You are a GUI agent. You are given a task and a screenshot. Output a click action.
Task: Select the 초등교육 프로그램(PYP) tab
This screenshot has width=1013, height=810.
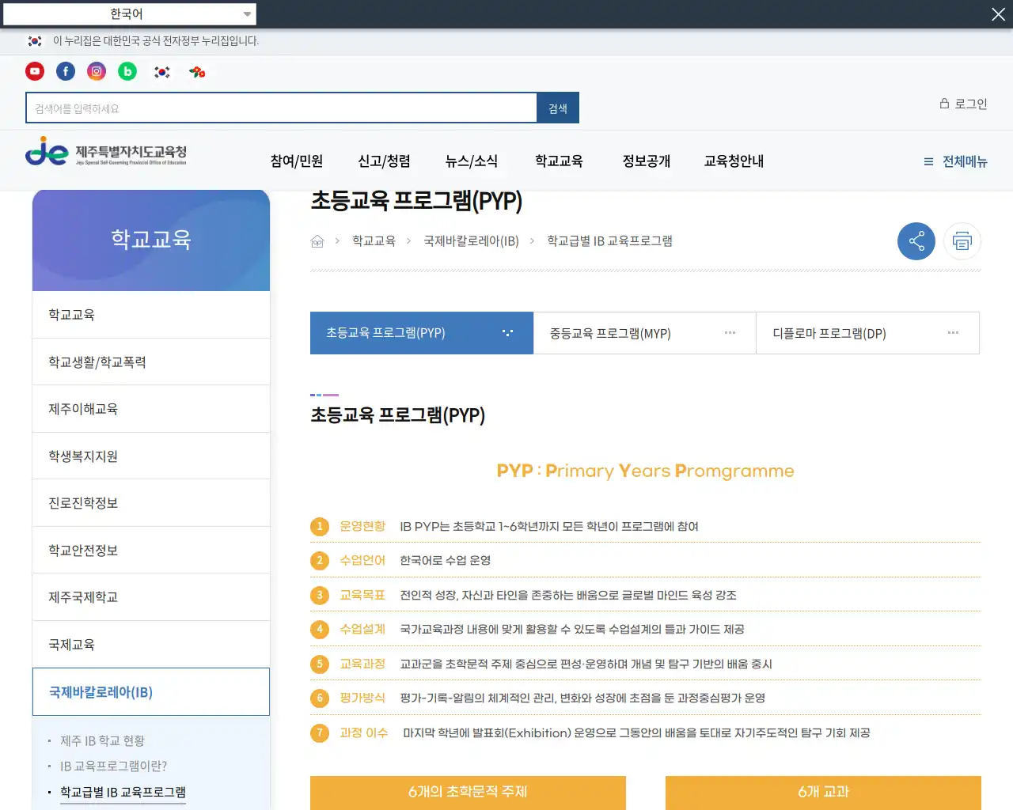click(422, 333)
